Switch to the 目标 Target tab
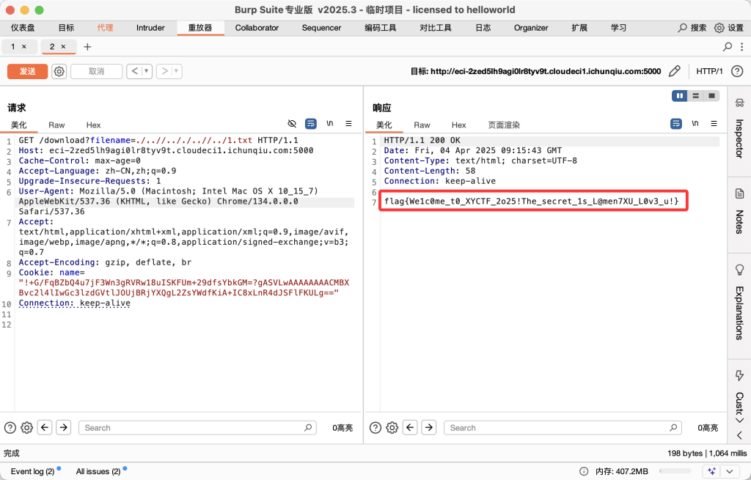Screen dimensions: 751x480 click(x=66, y=28)
